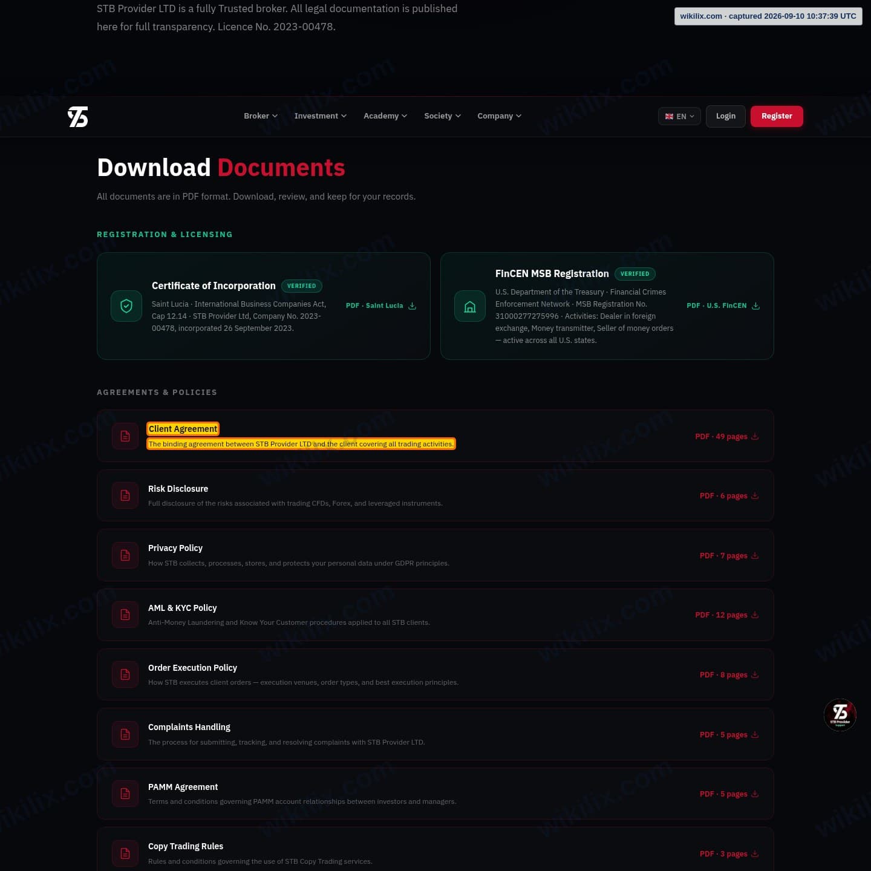This screenshot has width=871, height=871.
Task: Click the document icon beside Privacy Policy
Action: [125, 555]
